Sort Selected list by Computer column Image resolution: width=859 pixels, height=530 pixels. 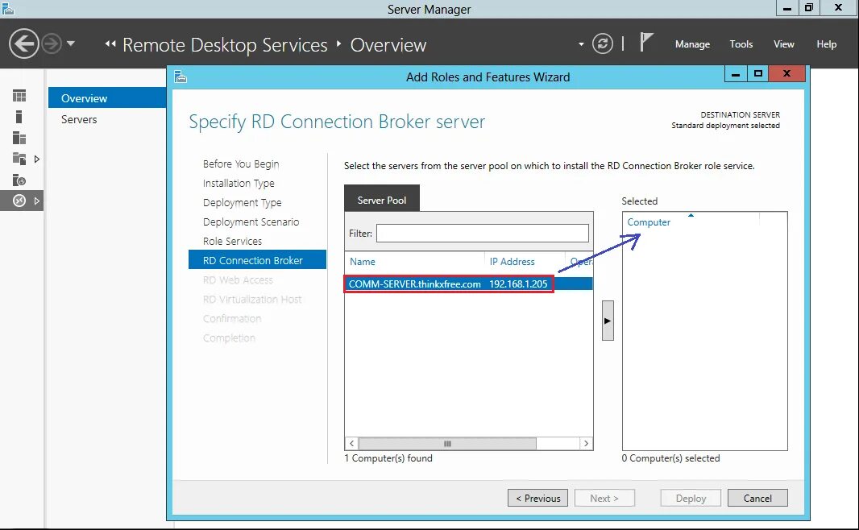649,222
